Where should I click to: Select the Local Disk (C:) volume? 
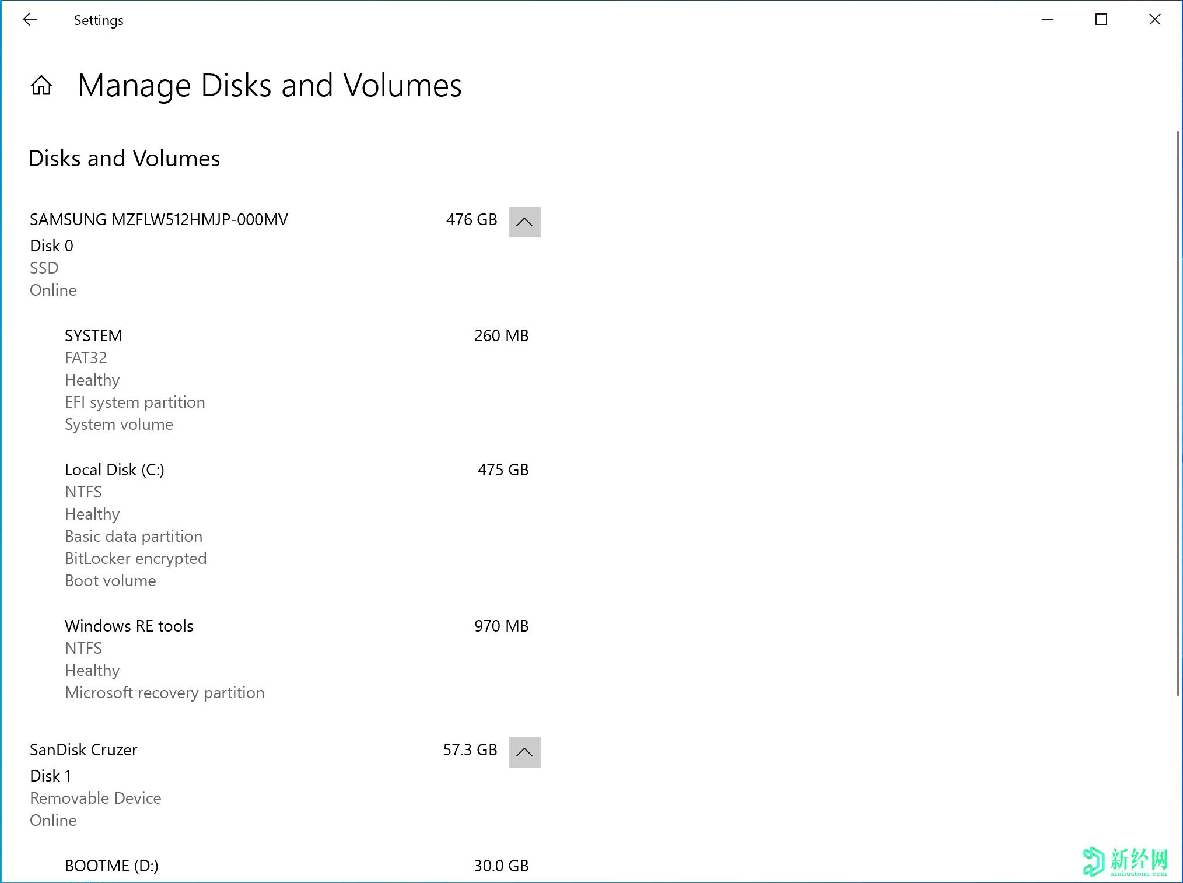coord(114,470)
